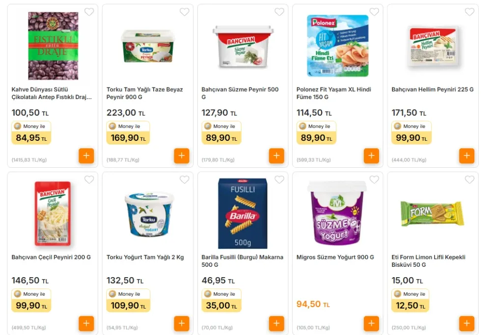Add Polonez Hindi Füme to cart
The width and height of the screenshot is (491, 335).
[x=371, y=156]
